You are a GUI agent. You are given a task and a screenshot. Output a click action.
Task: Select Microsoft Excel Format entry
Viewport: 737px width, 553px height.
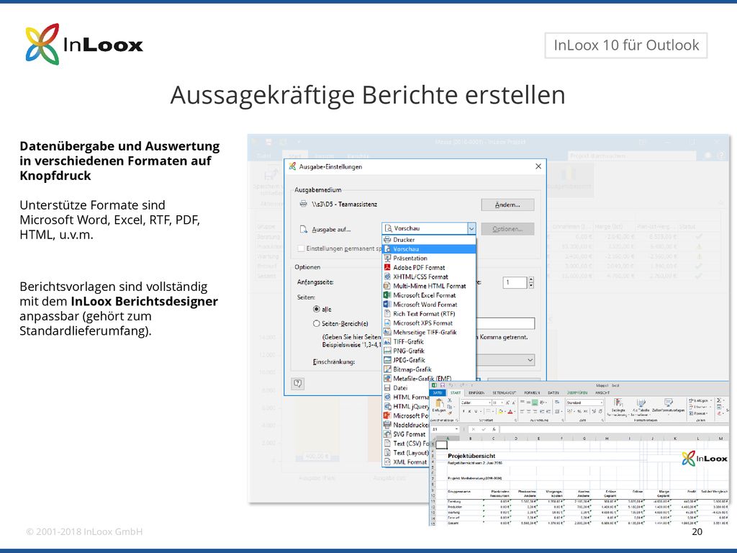point(429,295)
